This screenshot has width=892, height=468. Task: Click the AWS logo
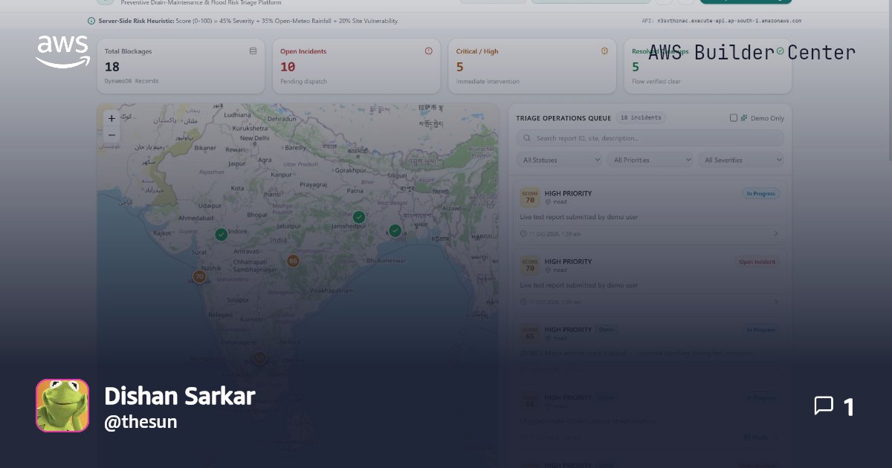point(62,51)
